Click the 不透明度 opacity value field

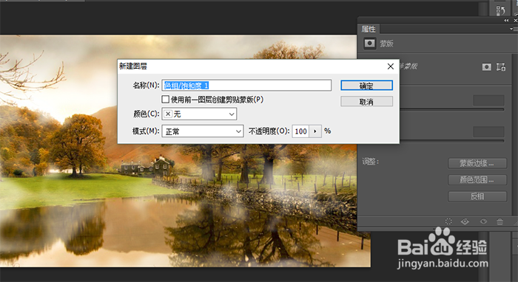pyautogui.click(x=300, y=131)
